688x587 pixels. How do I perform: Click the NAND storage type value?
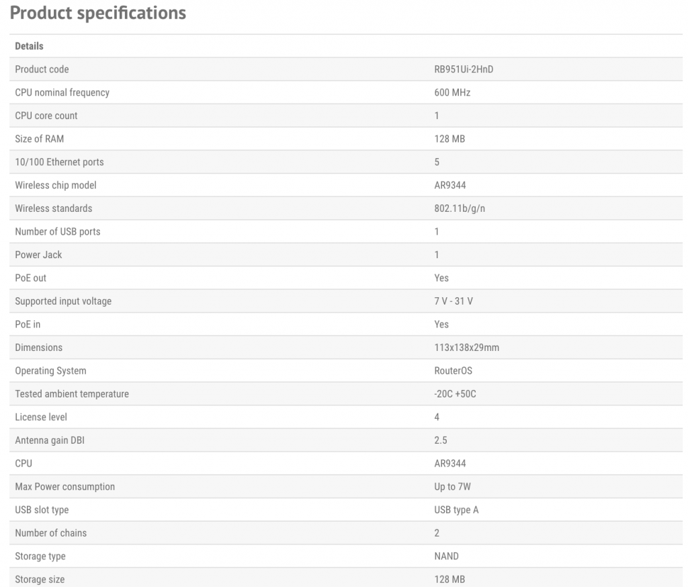tap(446, 556)
